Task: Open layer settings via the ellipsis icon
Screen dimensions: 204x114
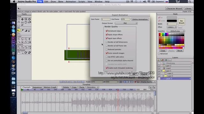Action: [170, 60]
